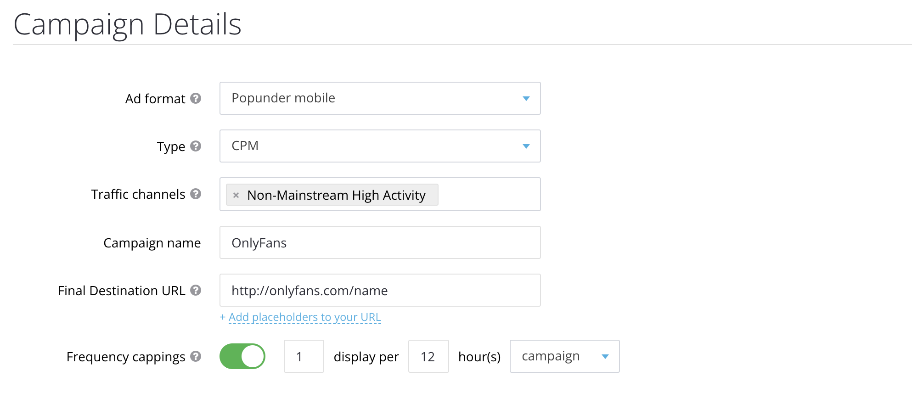The width and height of the screenshot is (912, 404).
Task: Click the help icon beside Type
Action: click(196, 146)
